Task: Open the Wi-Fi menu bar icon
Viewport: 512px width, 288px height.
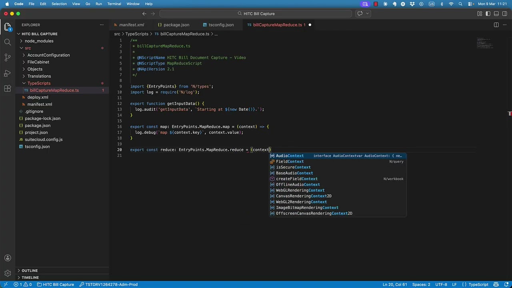Action: [x=451, y=4]
